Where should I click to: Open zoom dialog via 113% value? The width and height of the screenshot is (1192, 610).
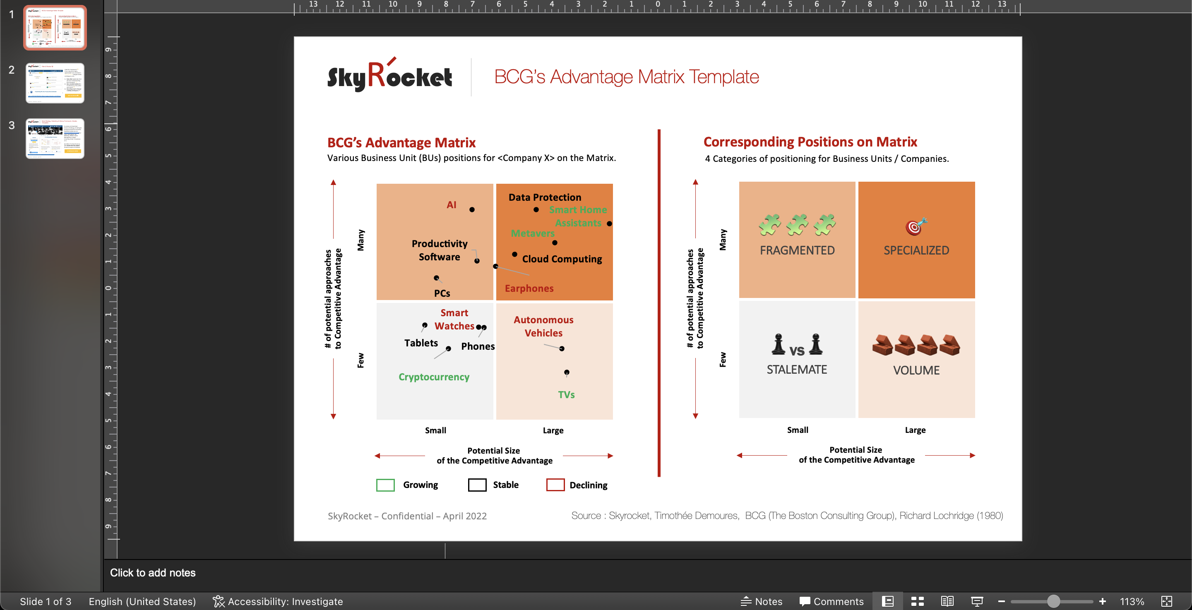pos(1132,601)
